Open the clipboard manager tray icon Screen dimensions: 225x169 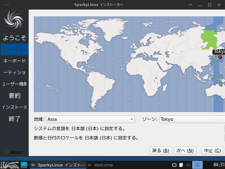point(181,165)
